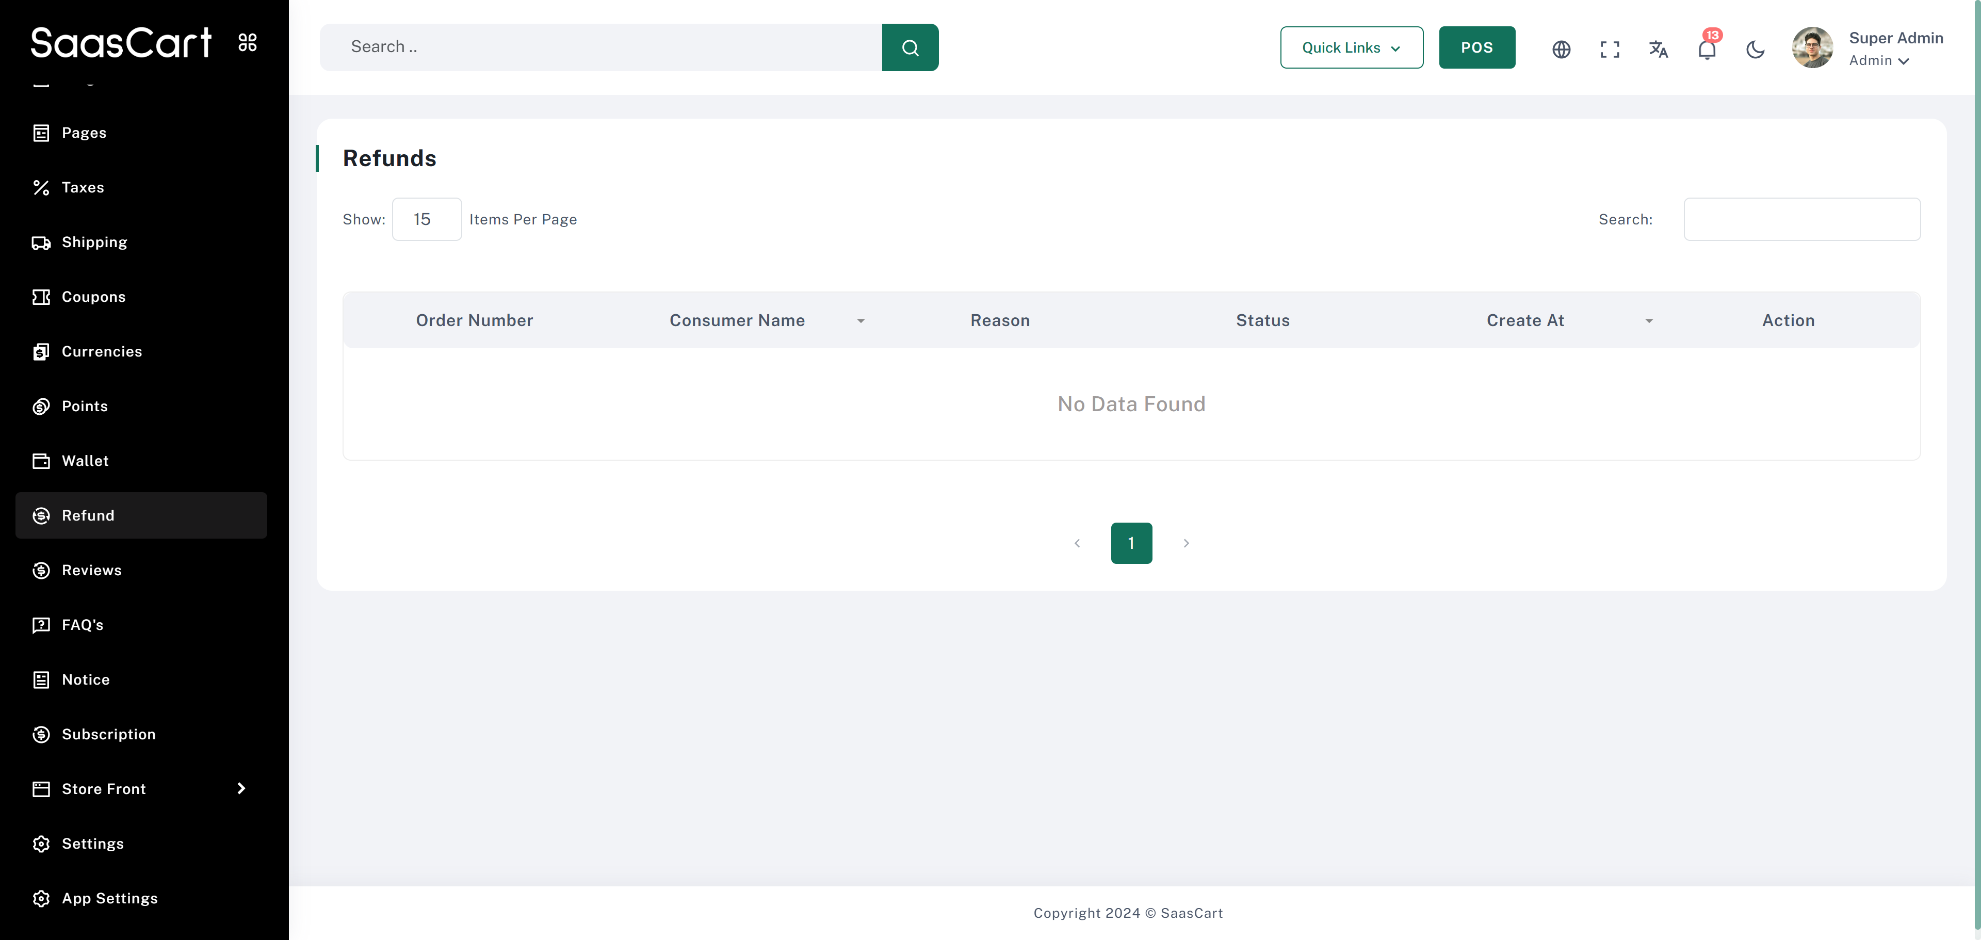Open Quick Links dropdown
Image resolution: width=1981 pixels, height=940 pixels.
(1351, 47)
